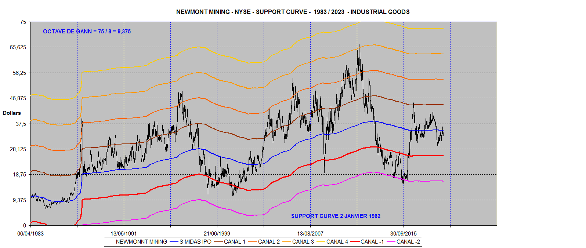Screen dimensions: 586x248
Task: Click the 9,375 y-axis label
Action: click(19, 200)
